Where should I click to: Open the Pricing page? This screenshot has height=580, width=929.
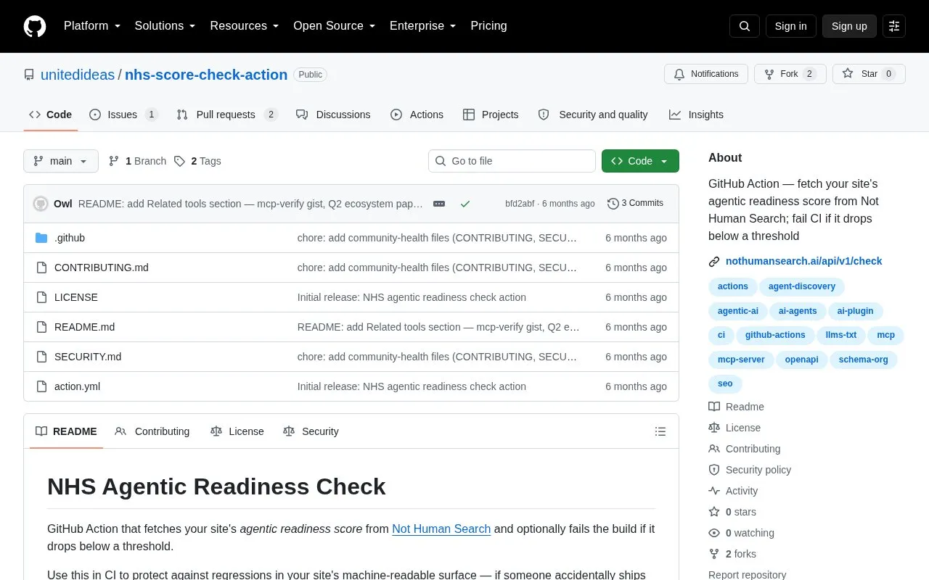pos(488,26)
